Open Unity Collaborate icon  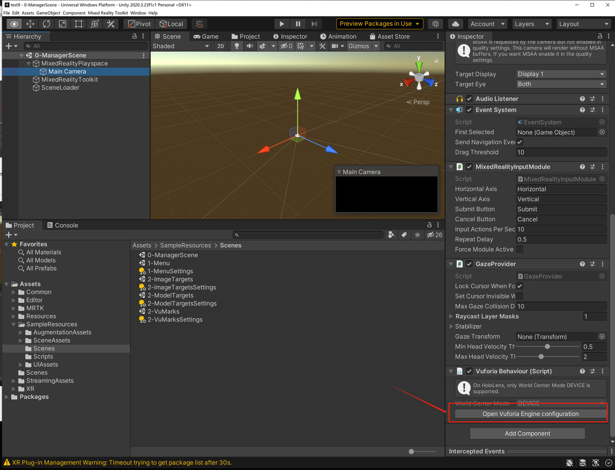[x=435, y=24]
